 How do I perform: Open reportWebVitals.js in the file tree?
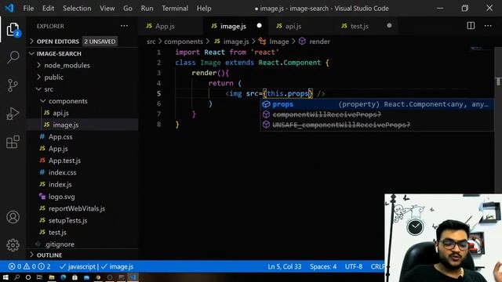[x=82, y=208]
